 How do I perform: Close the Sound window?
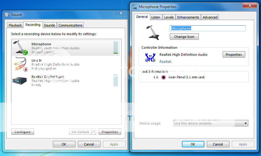pos(121,13)
